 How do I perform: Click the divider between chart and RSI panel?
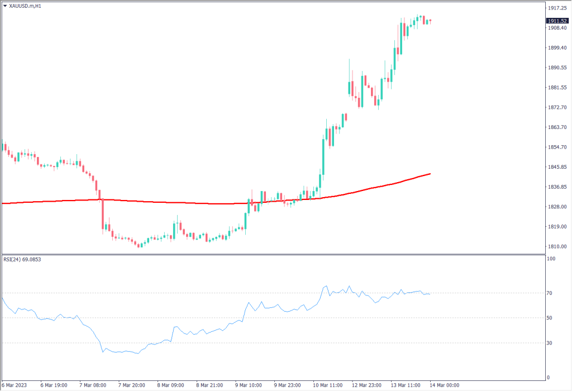click(x=273, y=254)
